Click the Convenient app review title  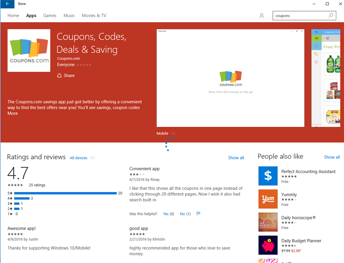coord(144,169)
